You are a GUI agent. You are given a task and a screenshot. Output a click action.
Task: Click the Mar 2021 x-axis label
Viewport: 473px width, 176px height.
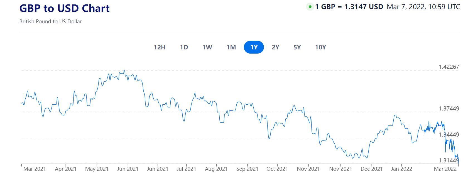(35, 169)
